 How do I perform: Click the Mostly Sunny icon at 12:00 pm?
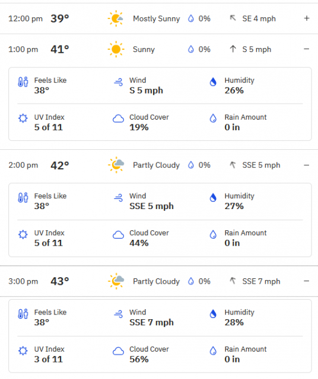coord(116,18)
